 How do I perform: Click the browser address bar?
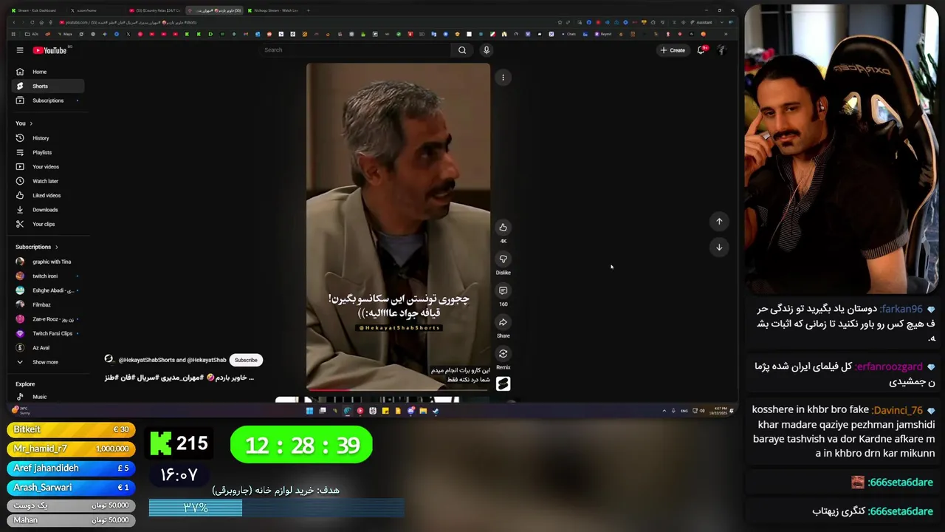(295, 22)
